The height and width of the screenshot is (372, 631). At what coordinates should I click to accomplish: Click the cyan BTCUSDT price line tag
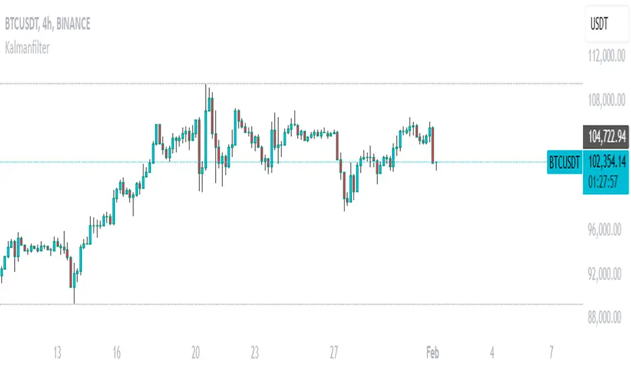coord(564,162)
